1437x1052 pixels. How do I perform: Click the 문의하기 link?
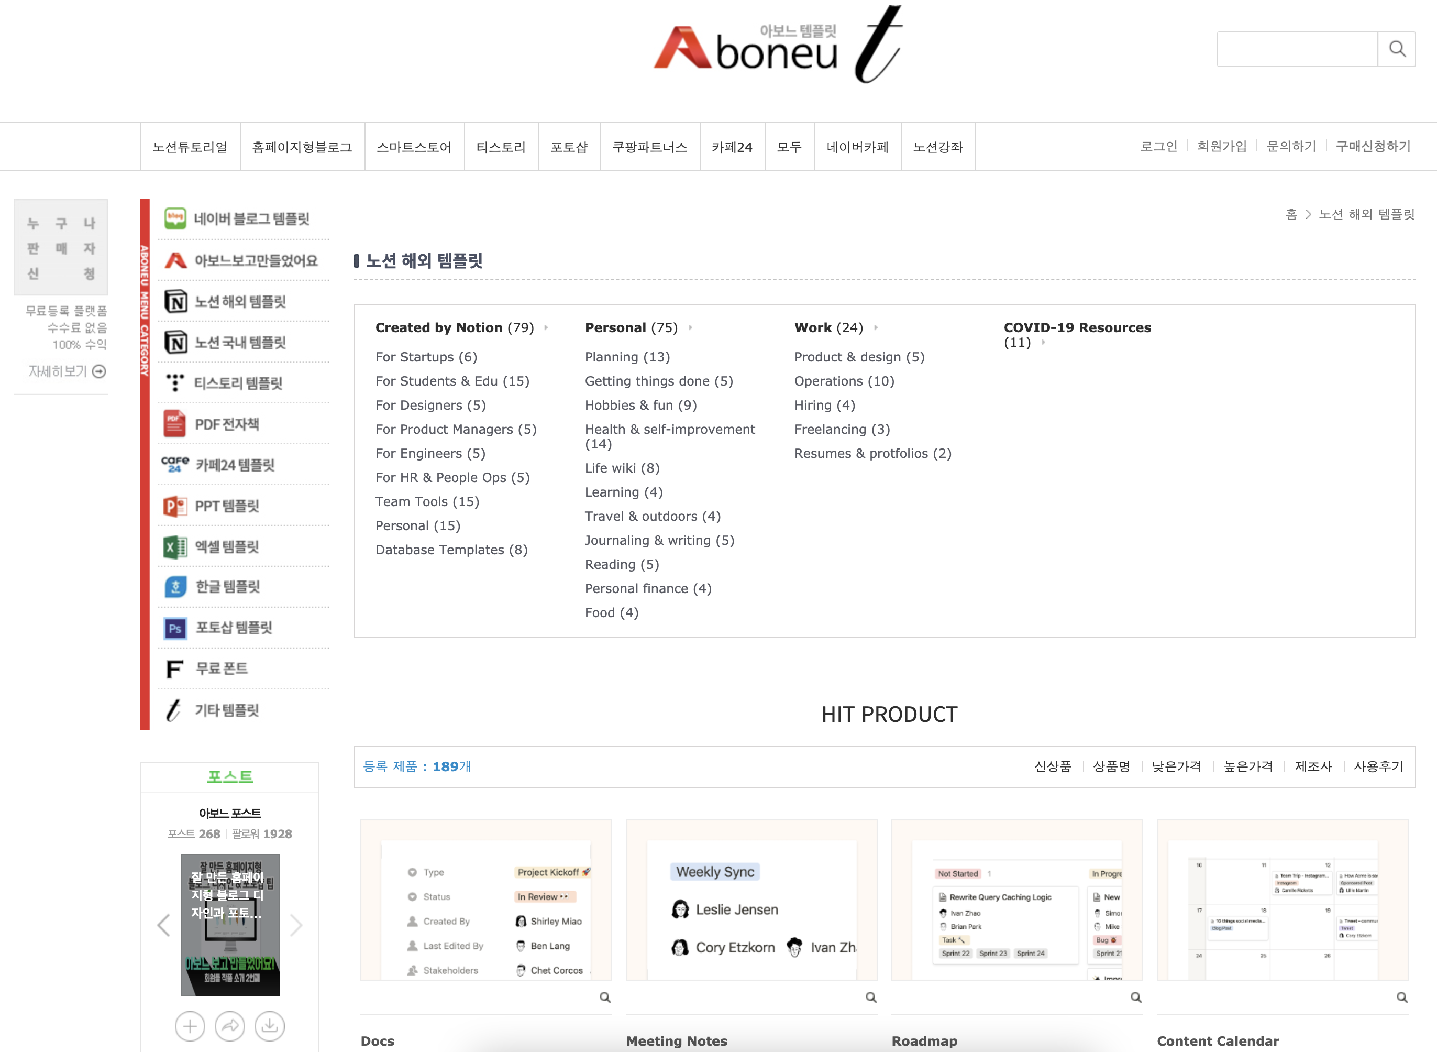1291,147
